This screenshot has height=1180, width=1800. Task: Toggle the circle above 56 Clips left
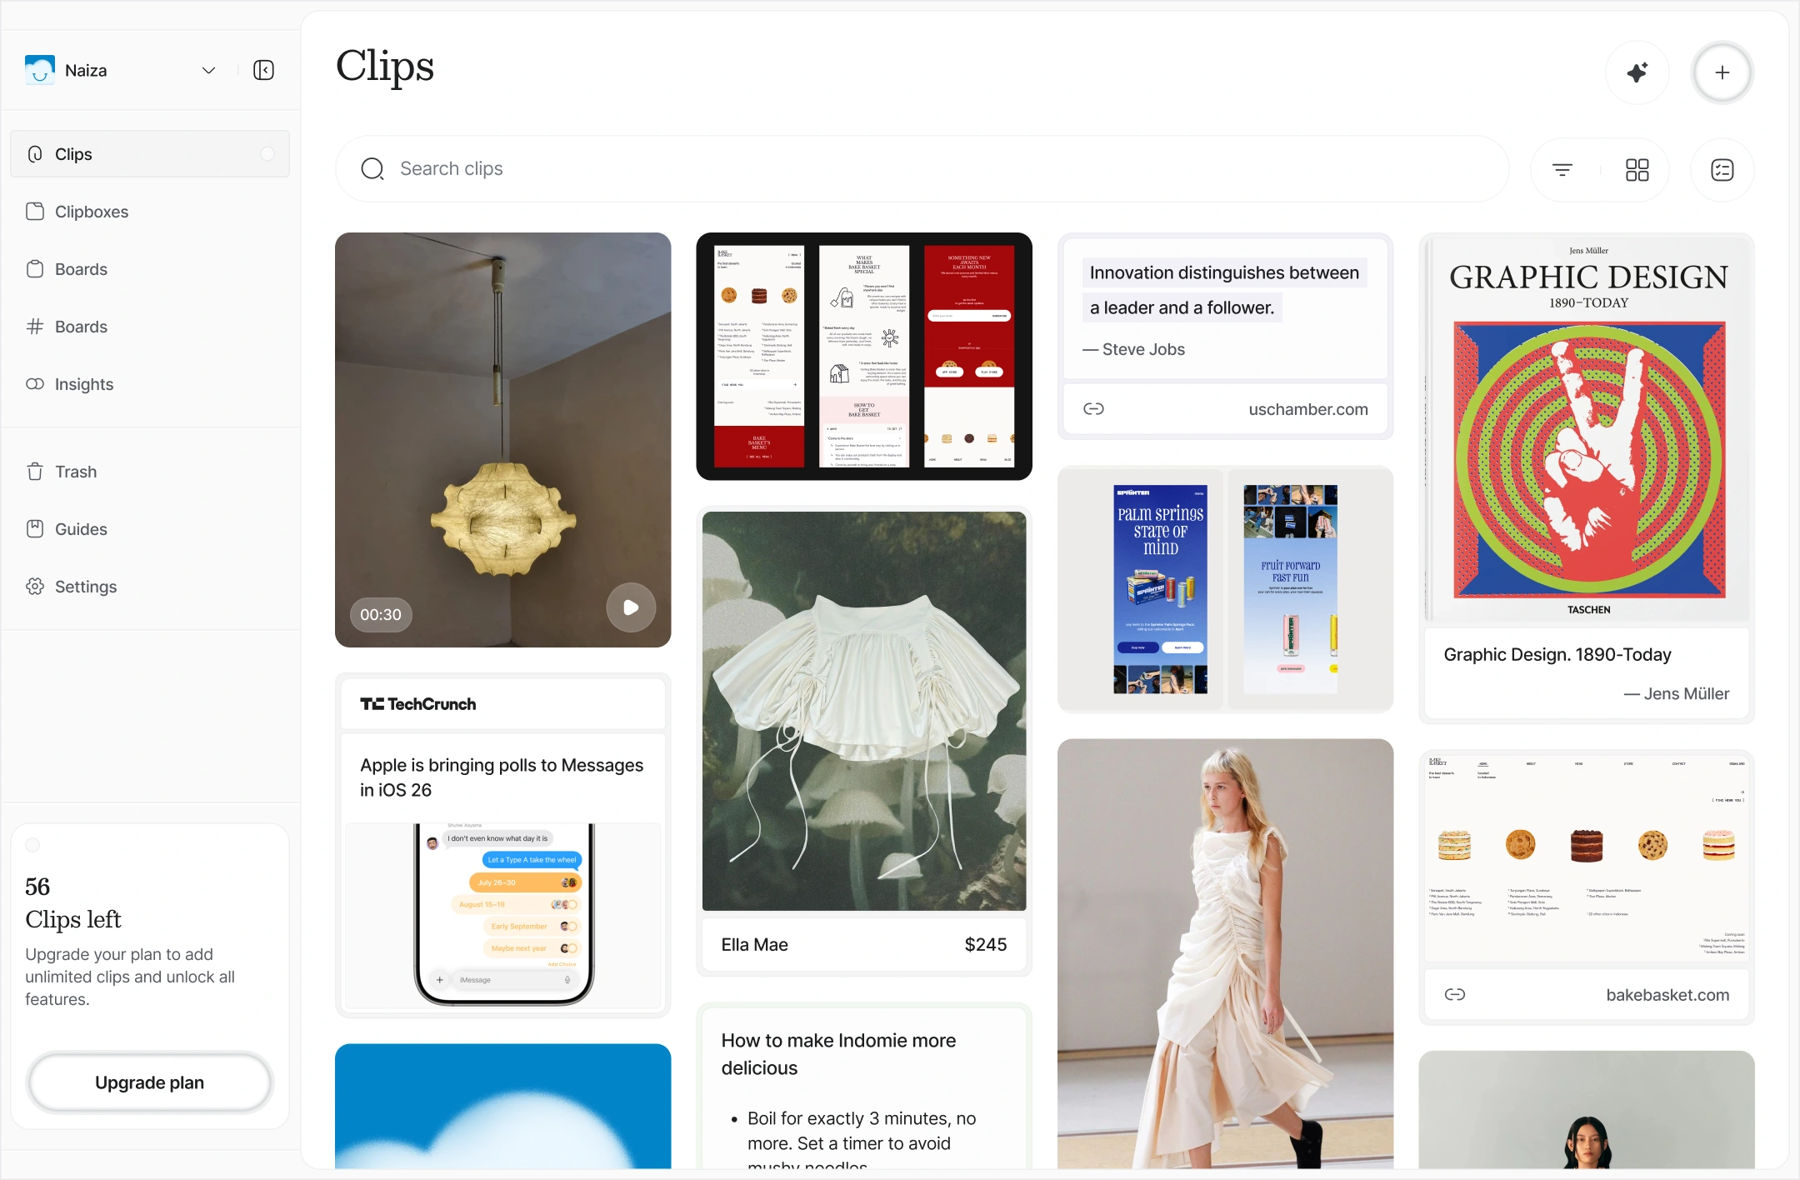[x=32, y=845]
